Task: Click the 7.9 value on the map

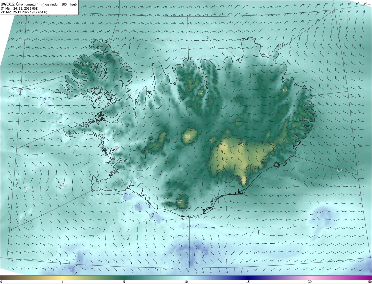Action: click(32, 148)
